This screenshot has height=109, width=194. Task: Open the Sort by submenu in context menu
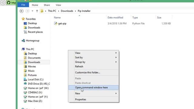pyautogui.click(x=93, y=58)
